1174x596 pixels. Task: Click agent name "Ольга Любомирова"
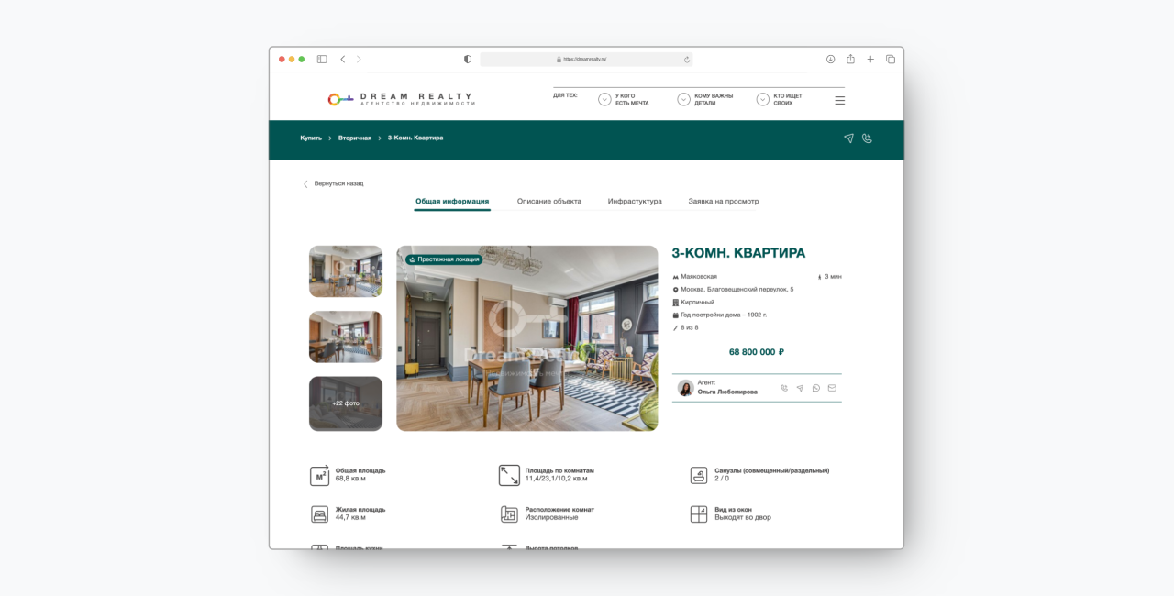(727, 392)
